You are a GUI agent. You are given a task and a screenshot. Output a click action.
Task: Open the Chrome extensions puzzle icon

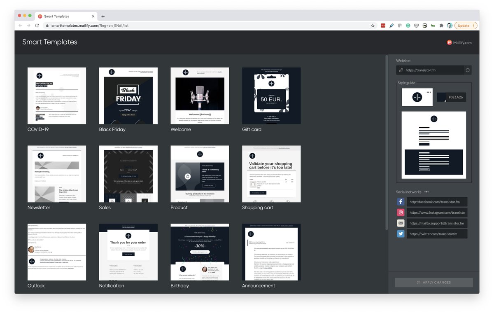[x=441, y=26]
